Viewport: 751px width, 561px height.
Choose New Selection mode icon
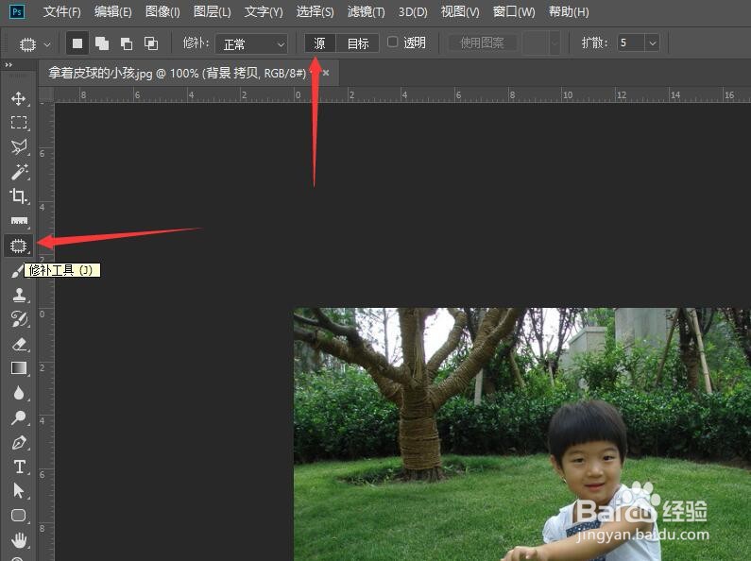tap(77, 43)
